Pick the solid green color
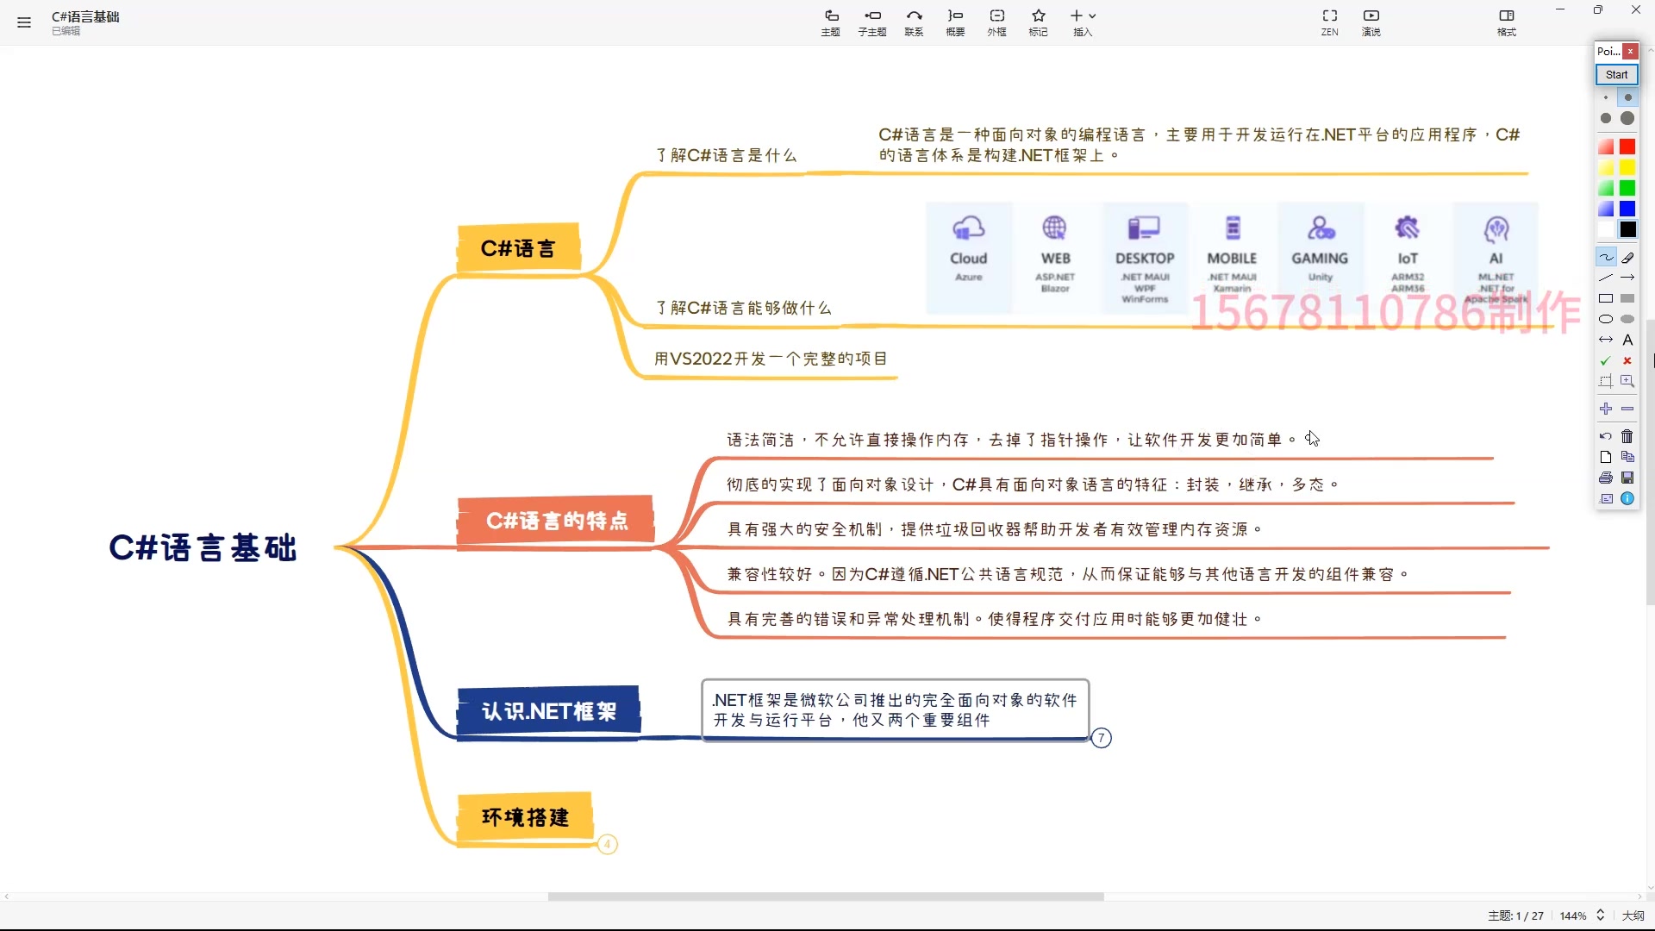The image size is (1655, 931). point(1627,188)
